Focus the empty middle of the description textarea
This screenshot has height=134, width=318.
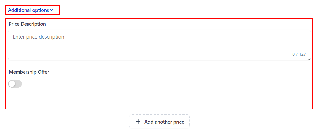click(x=159, y=47)
